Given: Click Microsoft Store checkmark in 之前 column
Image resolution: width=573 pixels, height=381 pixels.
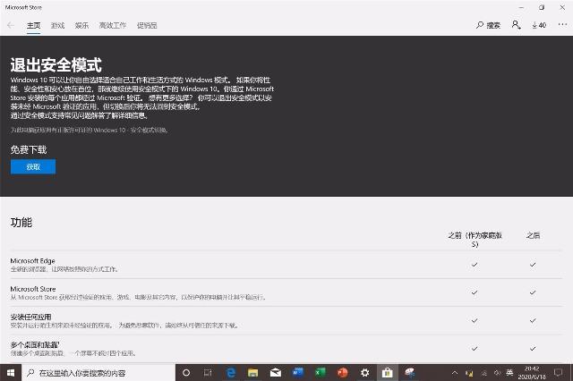Looking at the screenshot, I should tap(475, 292).
